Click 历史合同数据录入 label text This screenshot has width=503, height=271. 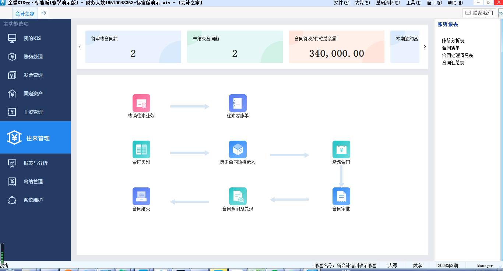(x=238, y=162)
